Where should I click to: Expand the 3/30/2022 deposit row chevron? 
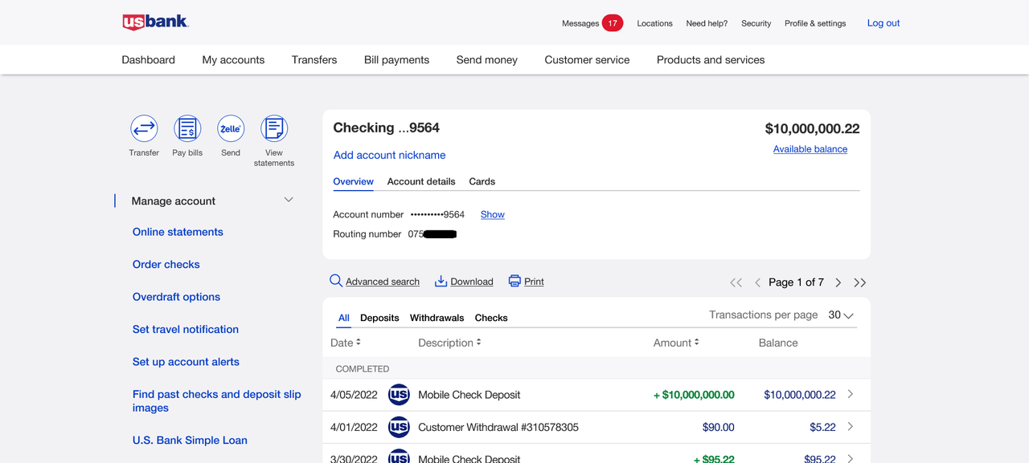coord(851,458)
